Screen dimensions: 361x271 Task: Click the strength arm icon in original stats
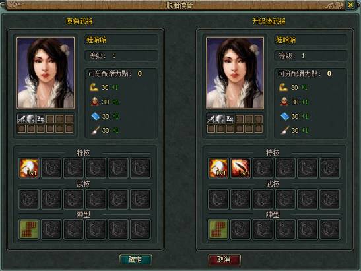94,88
